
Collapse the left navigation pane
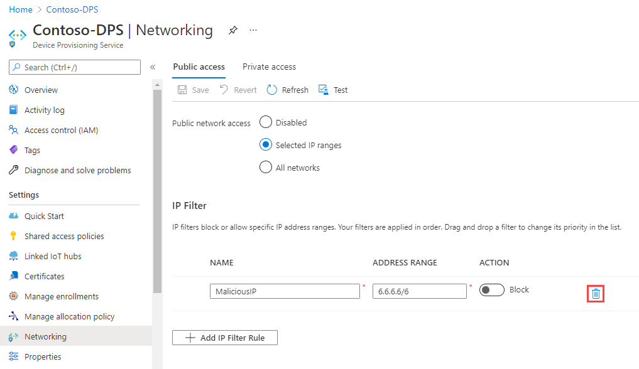coord(153,67)
